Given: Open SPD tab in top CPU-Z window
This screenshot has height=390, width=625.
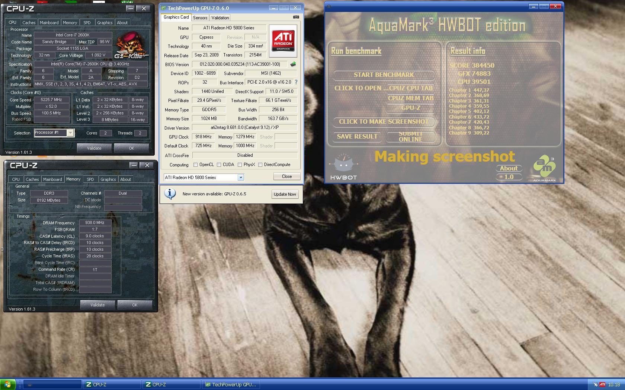Looking at the screenshot, I should tap(87, 23).
